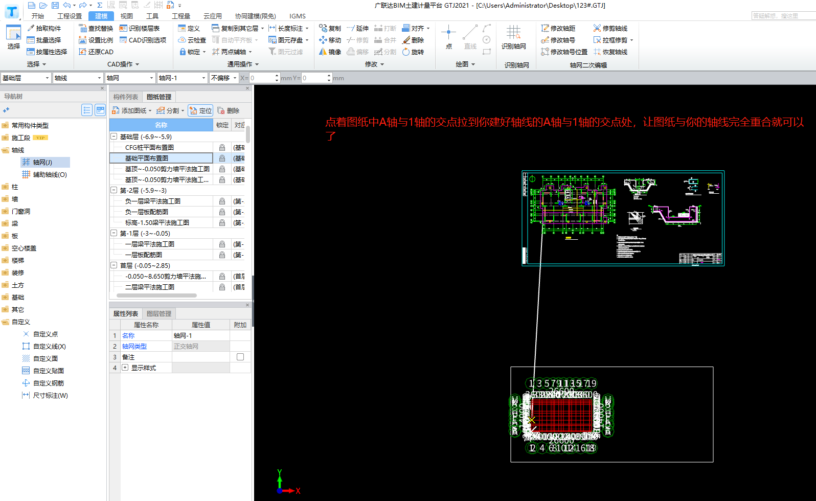Click the 两点辅轴 two-point auxiliary axis tool
Image resolution: width=816 pixels, height=501 pixels.
tap(229, 52)
